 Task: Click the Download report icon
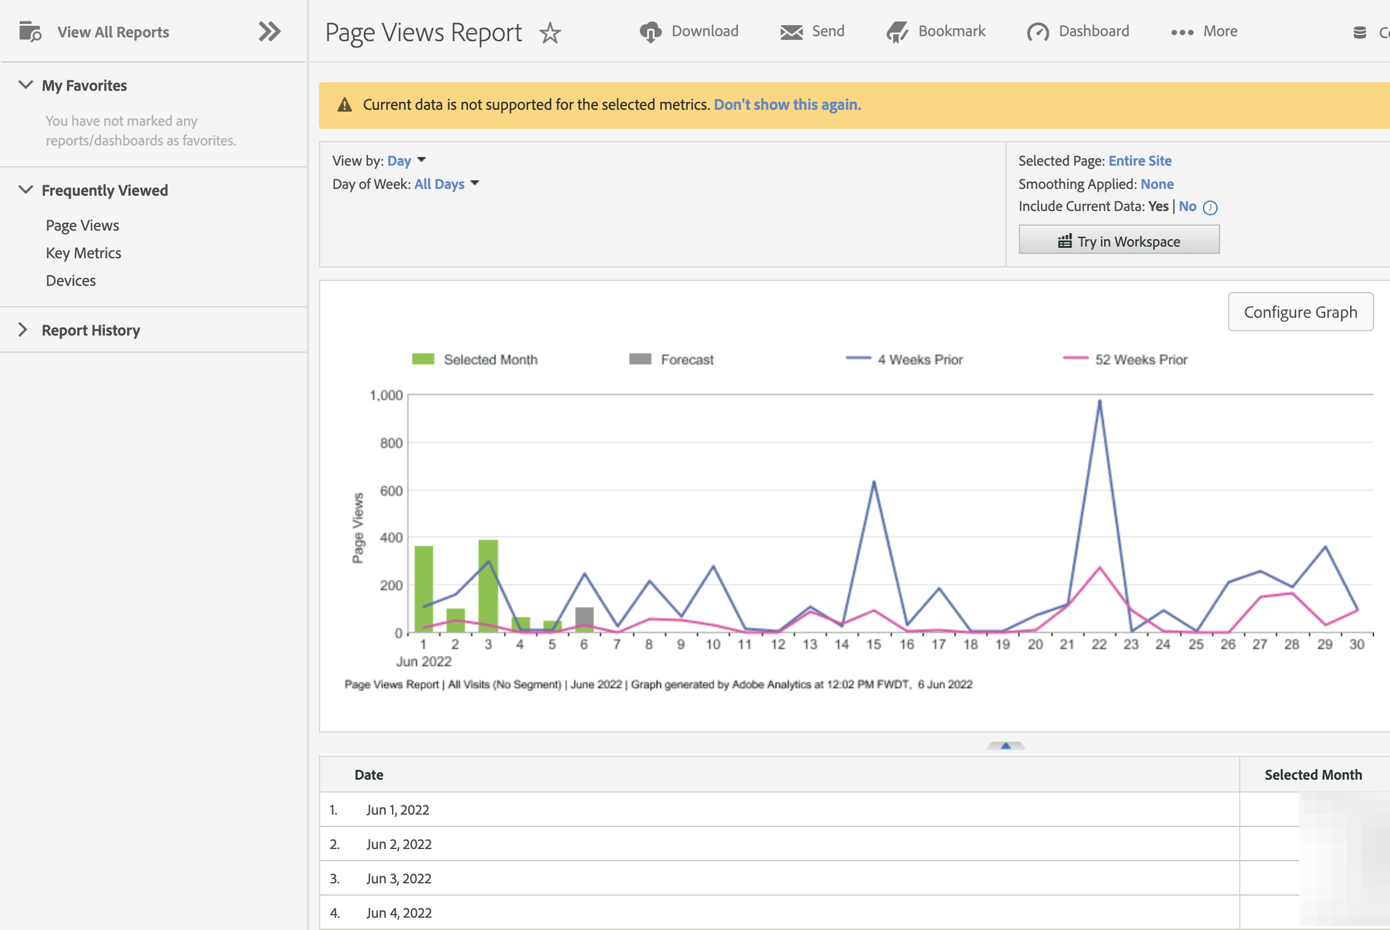[x=648, y=30]
